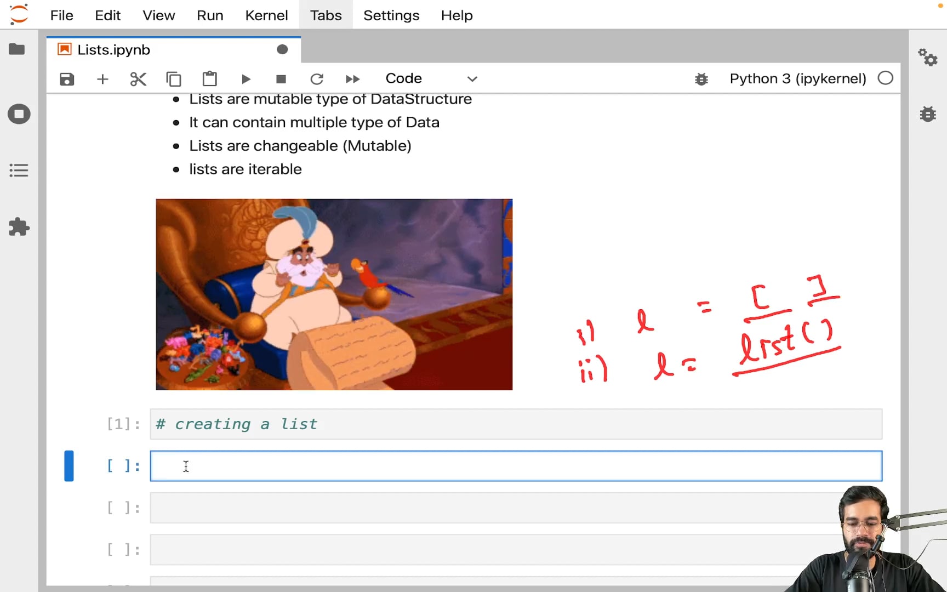Focus the active empty code cell
Viewport: 947px width, 592px height.
pyautogui.click(x=516, y=466)
